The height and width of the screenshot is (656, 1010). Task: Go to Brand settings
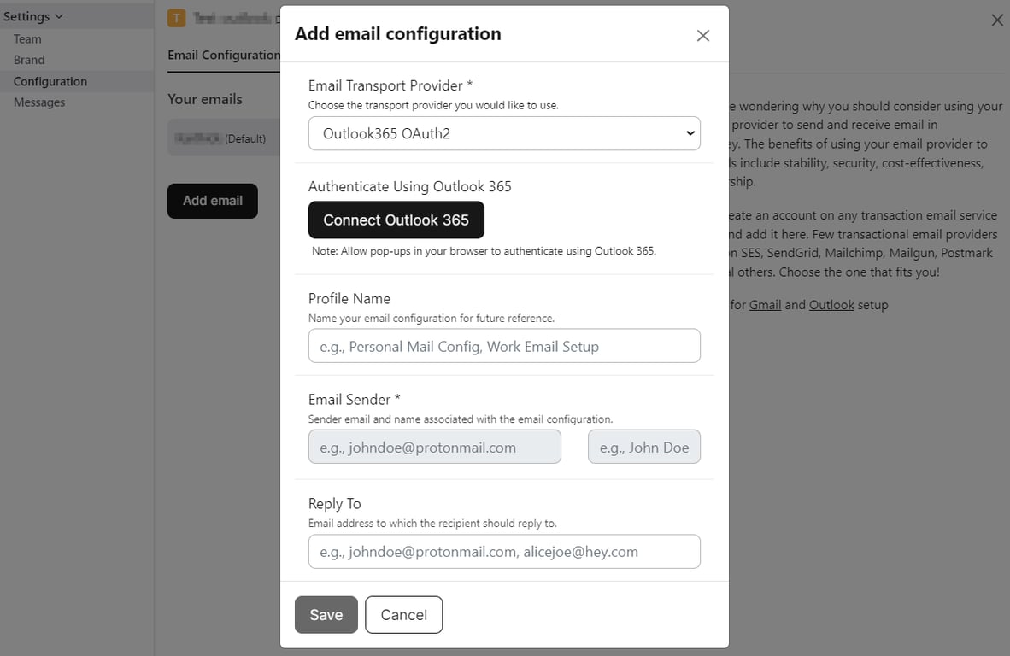click(x=29, y=61)
